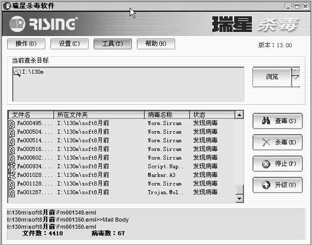This screenshot has height=245, width=312.
Task: Click the magnifier icon beside I:\130m target
Action: coord(17,73)
